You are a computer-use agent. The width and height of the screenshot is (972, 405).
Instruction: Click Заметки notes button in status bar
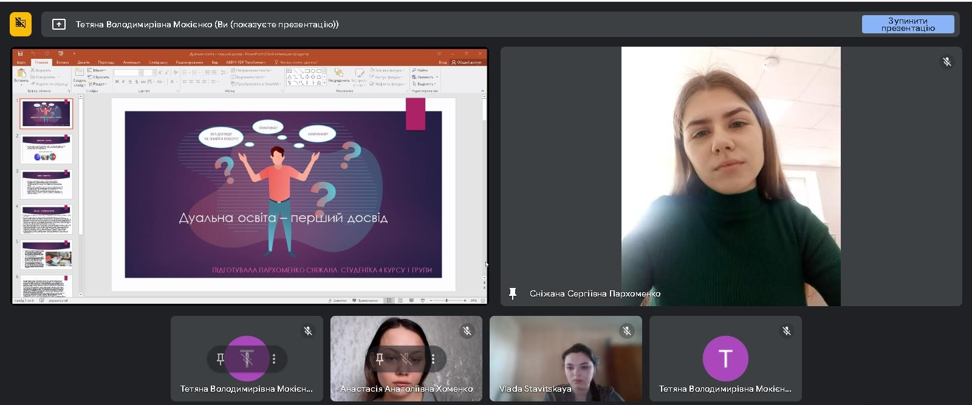tap(338, 301)
